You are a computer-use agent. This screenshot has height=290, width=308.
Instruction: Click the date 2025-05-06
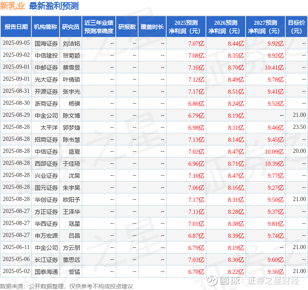pyautogui.click(x=16, y=259)
